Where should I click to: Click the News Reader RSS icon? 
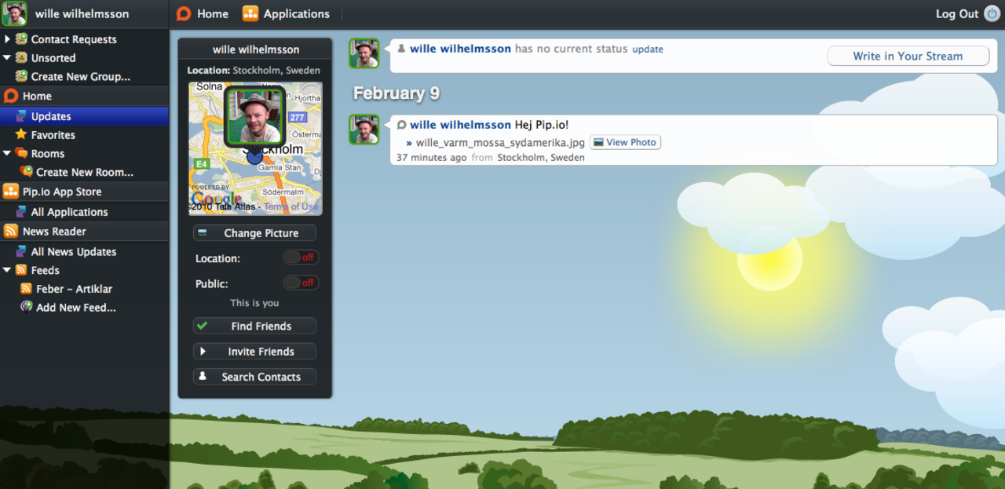click(11, 232)
